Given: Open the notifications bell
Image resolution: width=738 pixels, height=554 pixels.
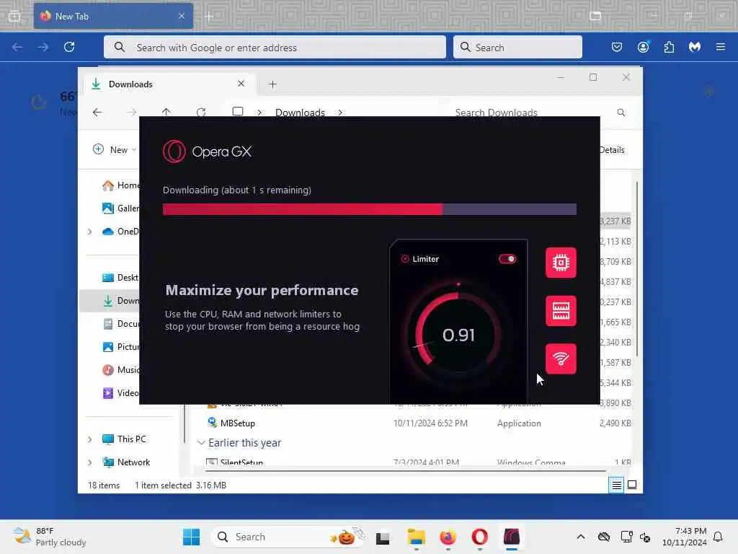Looking at the screenshot, I should [x=718, y=537].
